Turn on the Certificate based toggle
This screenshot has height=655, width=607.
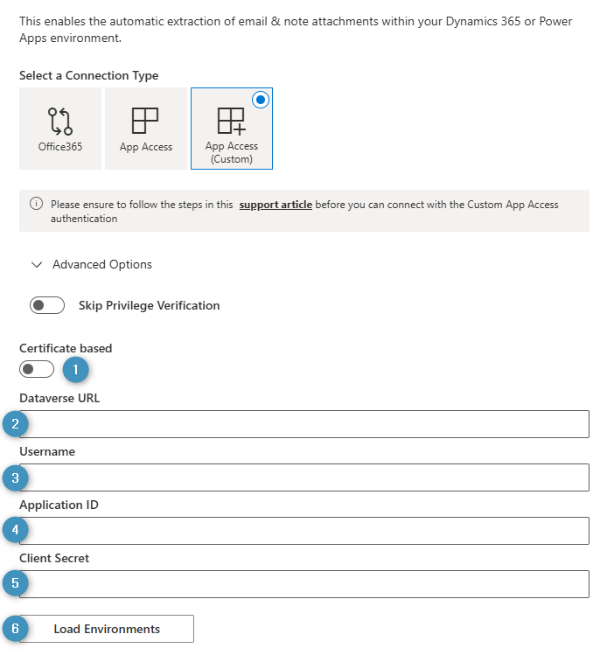37,369
